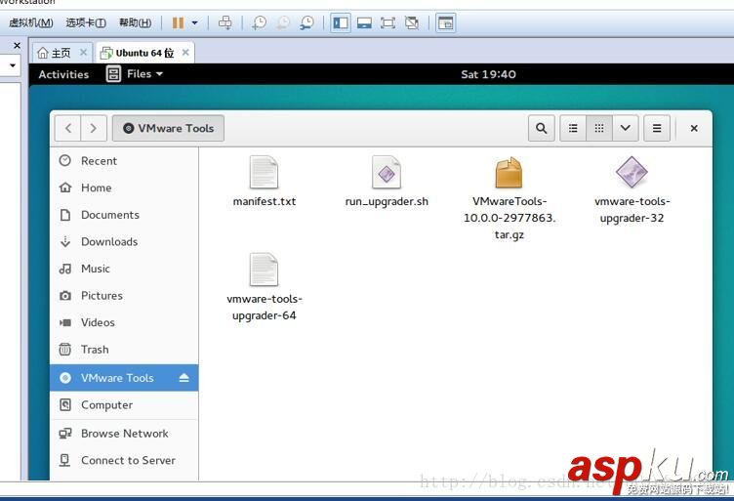Open search in the Files window
The width and height of the screenshot is (734, 501).
541,128
